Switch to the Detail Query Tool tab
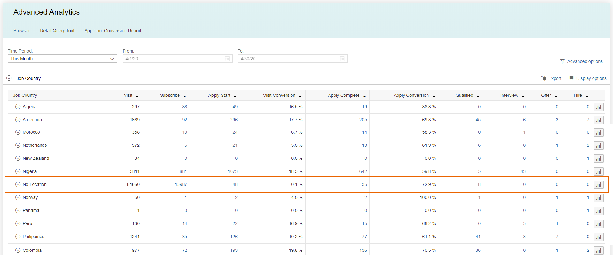613x255 pixels. (57, 31)
